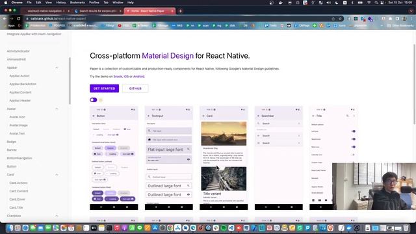Click the first Outlined large font field
Viewport: 416px width, 234px height.
(169, 186)
